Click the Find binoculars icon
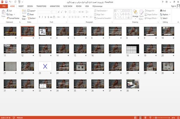Image resolution: width=180 pixels, height=119 pixels. pyautogui.click(x=161, y=11)
